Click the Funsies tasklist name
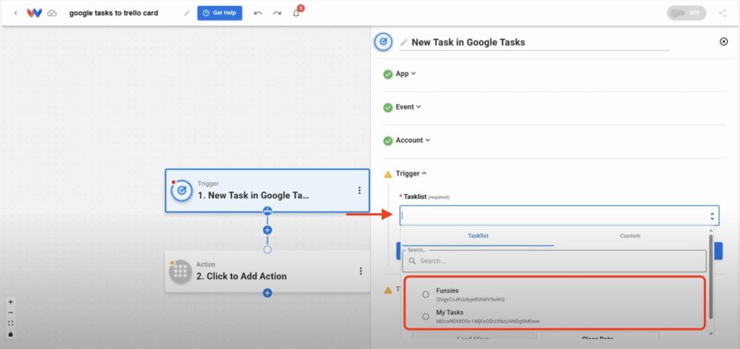740x349 pixels. (447, 290)
